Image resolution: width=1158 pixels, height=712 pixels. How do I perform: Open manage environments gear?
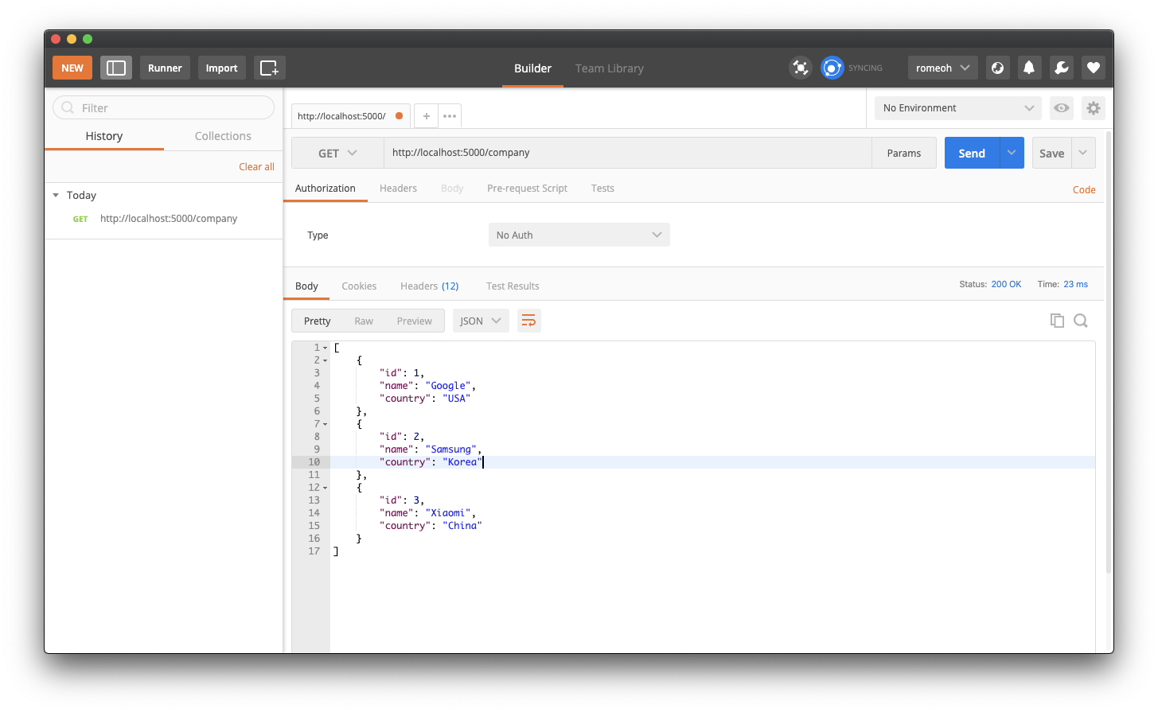coord(1094,108)
